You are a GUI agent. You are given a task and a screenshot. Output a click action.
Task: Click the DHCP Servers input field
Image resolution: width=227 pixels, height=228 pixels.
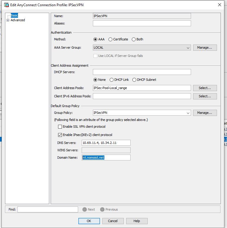point(142,72)
